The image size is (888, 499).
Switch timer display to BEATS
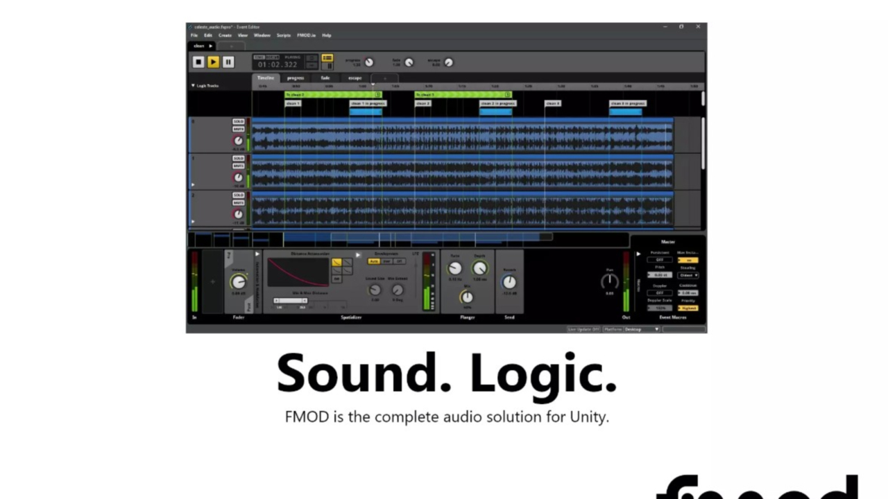click(x=272, y=57)
